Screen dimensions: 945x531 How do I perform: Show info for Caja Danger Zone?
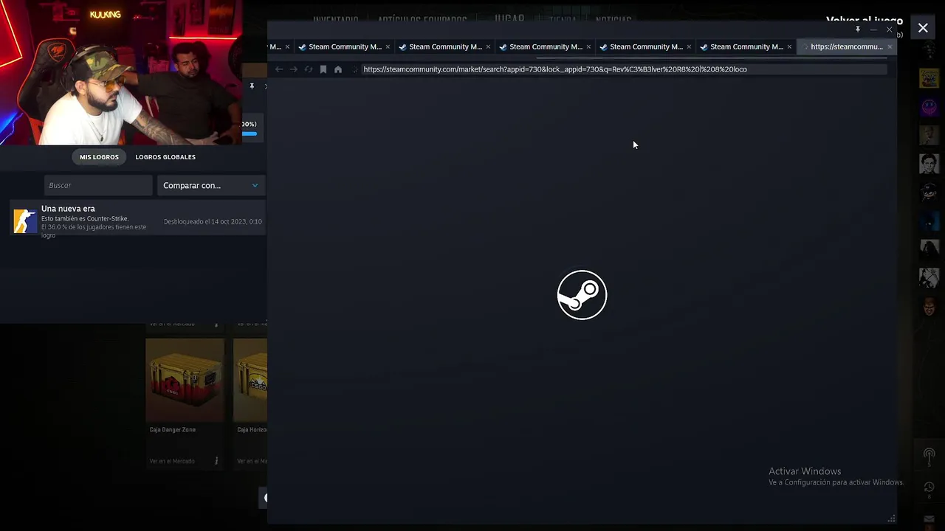(x=216, y=461)
